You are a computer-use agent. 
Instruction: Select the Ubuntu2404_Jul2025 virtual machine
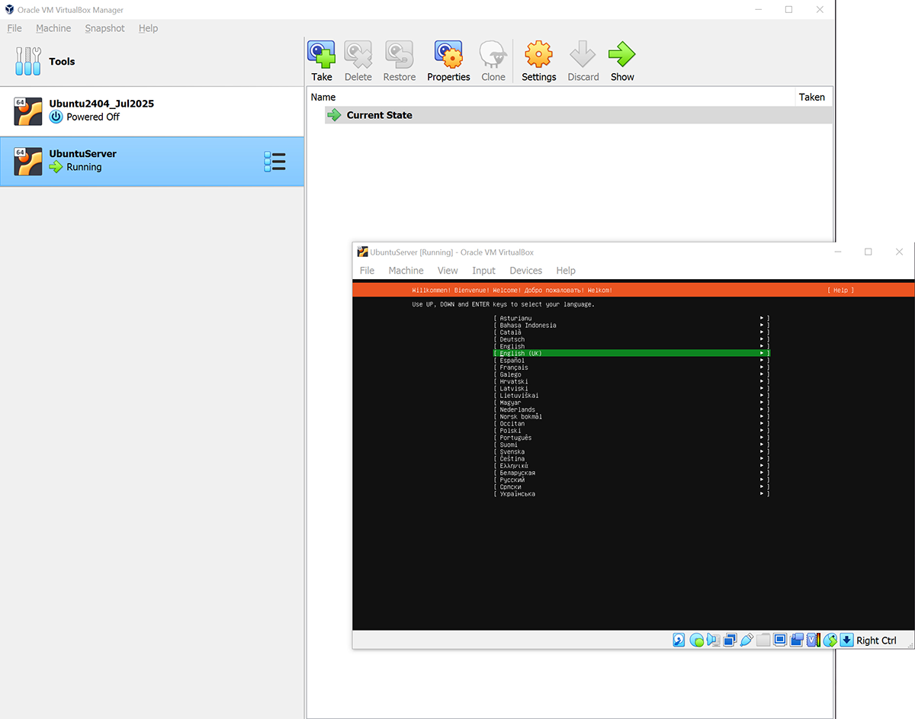[152, 111]
